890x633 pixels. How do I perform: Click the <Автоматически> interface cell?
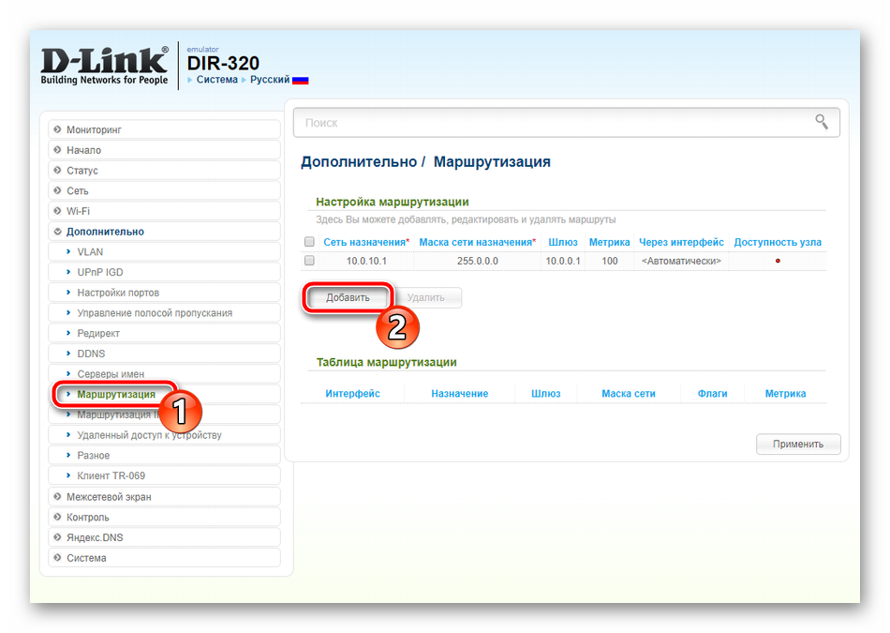click(681, 261)
